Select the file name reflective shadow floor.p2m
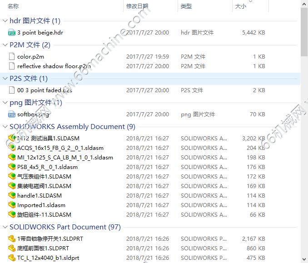Image resolution: width=308 pixels, height=263 pixels. pos(54,66)
